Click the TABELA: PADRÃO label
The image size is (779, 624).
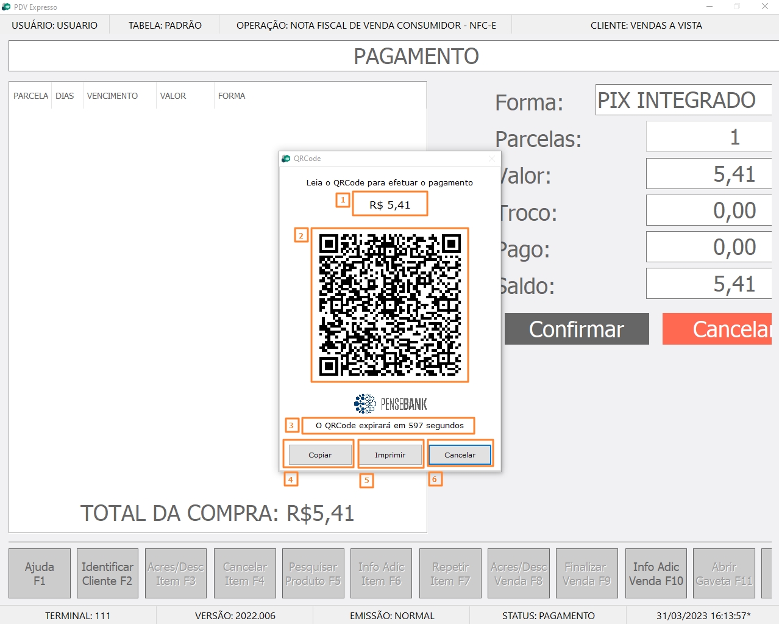pos(165,26)
